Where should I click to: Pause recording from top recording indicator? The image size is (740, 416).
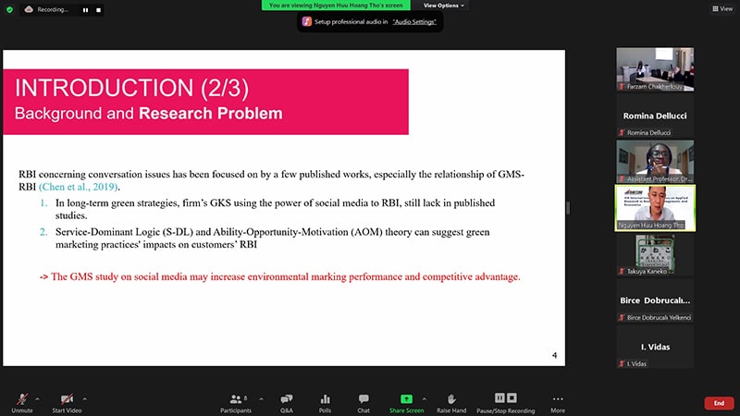click(85, 9)
